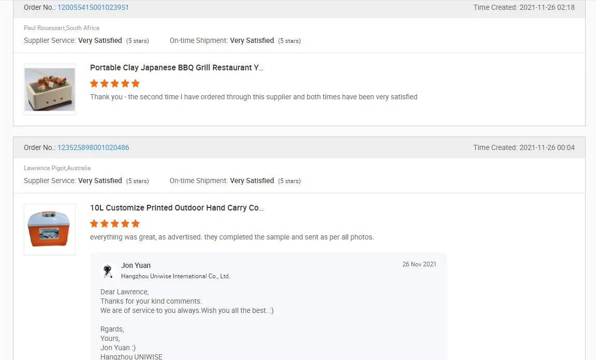Click Jon Yuan's grill avatar icon

108,271
